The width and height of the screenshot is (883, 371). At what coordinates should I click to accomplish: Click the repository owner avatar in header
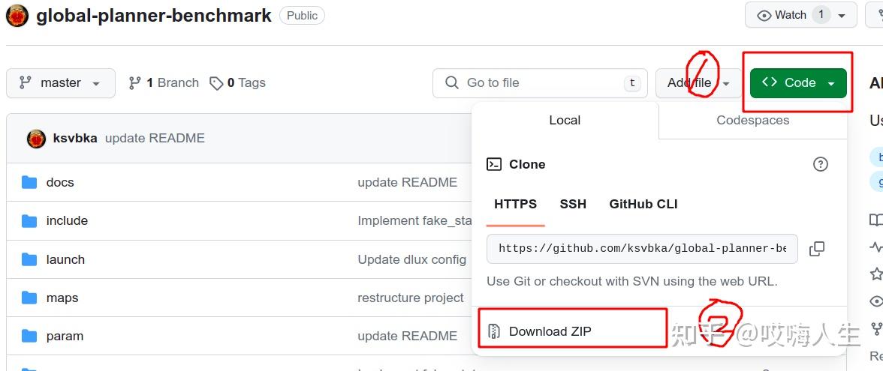click(17, 16)
